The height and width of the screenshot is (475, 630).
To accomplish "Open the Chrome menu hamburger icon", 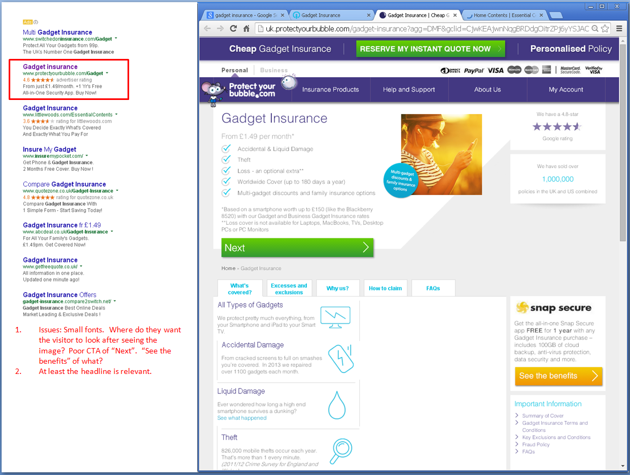I will (x=619, y=29).
